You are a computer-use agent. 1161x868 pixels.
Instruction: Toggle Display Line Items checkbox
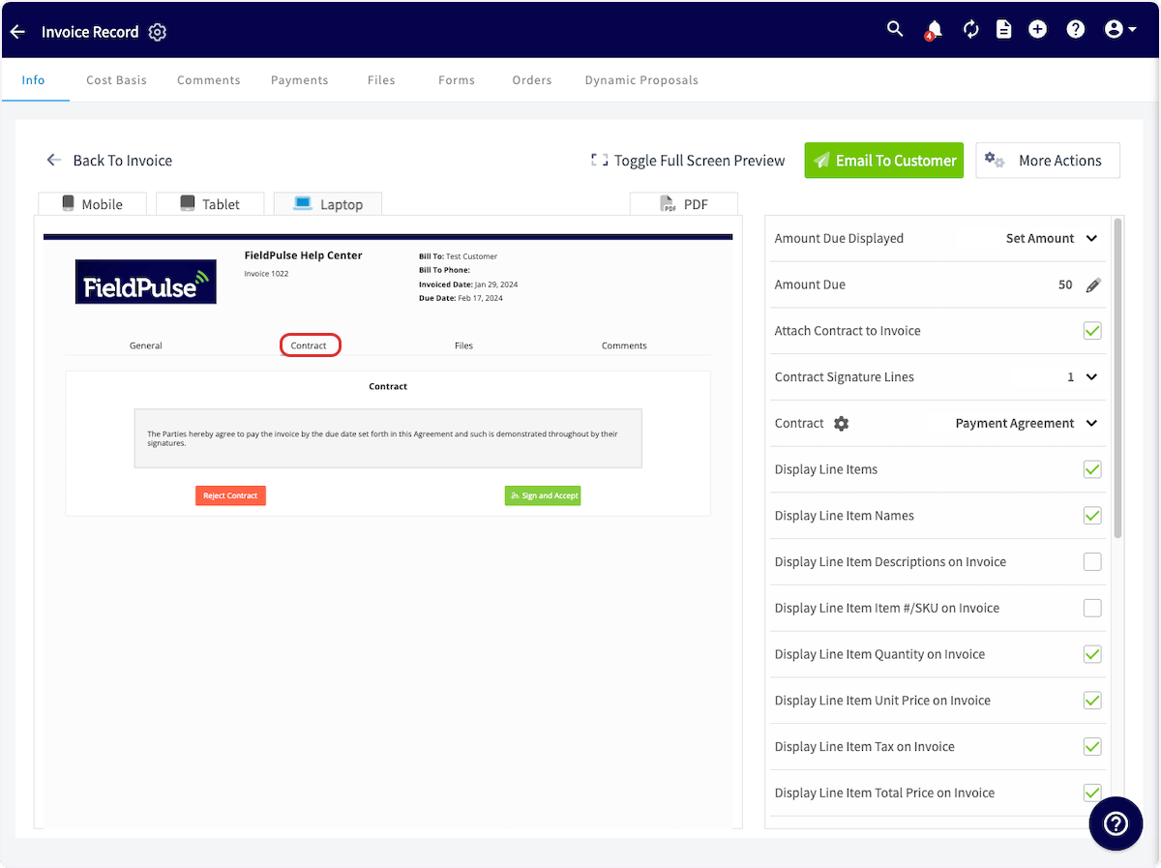(1092, 469)
